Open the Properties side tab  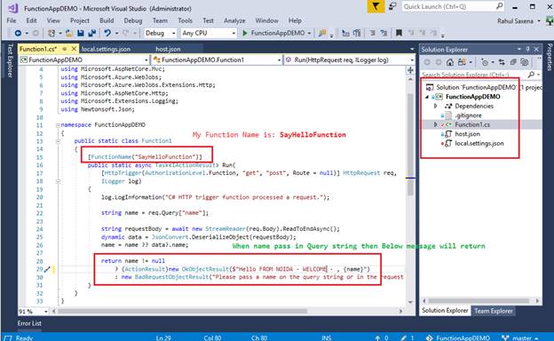click(x=550, y=57)
